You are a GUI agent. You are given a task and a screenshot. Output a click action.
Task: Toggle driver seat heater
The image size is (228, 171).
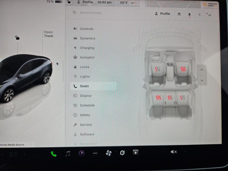pyautogui.click(x=158, y=69)
